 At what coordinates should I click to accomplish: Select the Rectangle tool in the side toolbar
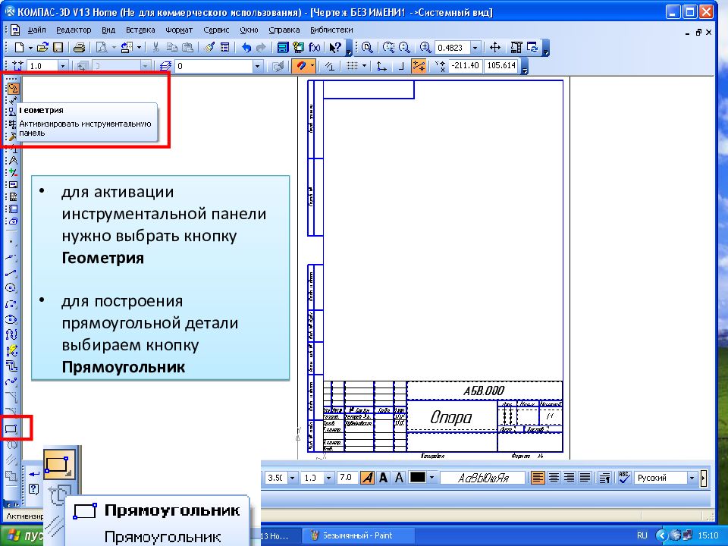click(x=11, y=428)
